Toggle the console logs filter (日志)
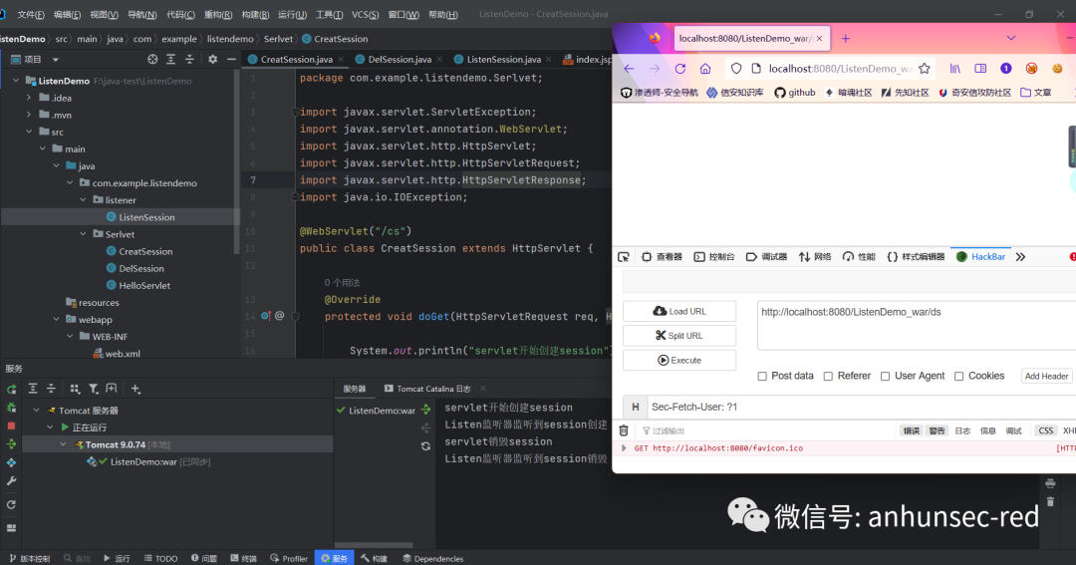The height and width of the screenshot is (565, 1076). pos(962,430)
